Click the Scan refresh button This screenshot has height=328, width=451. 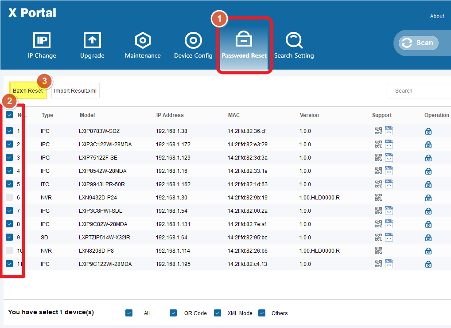[x=419, y=43]
